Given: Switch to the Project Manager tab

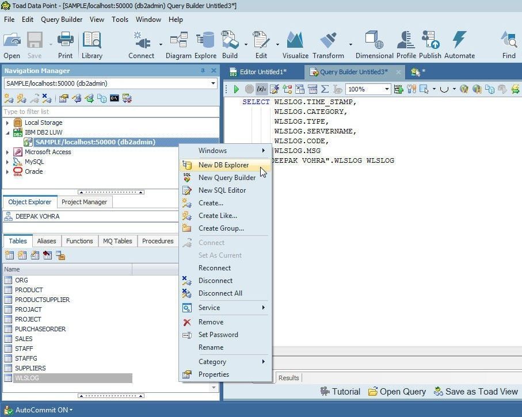Looking at the screenshot, I should click(84, 202).
